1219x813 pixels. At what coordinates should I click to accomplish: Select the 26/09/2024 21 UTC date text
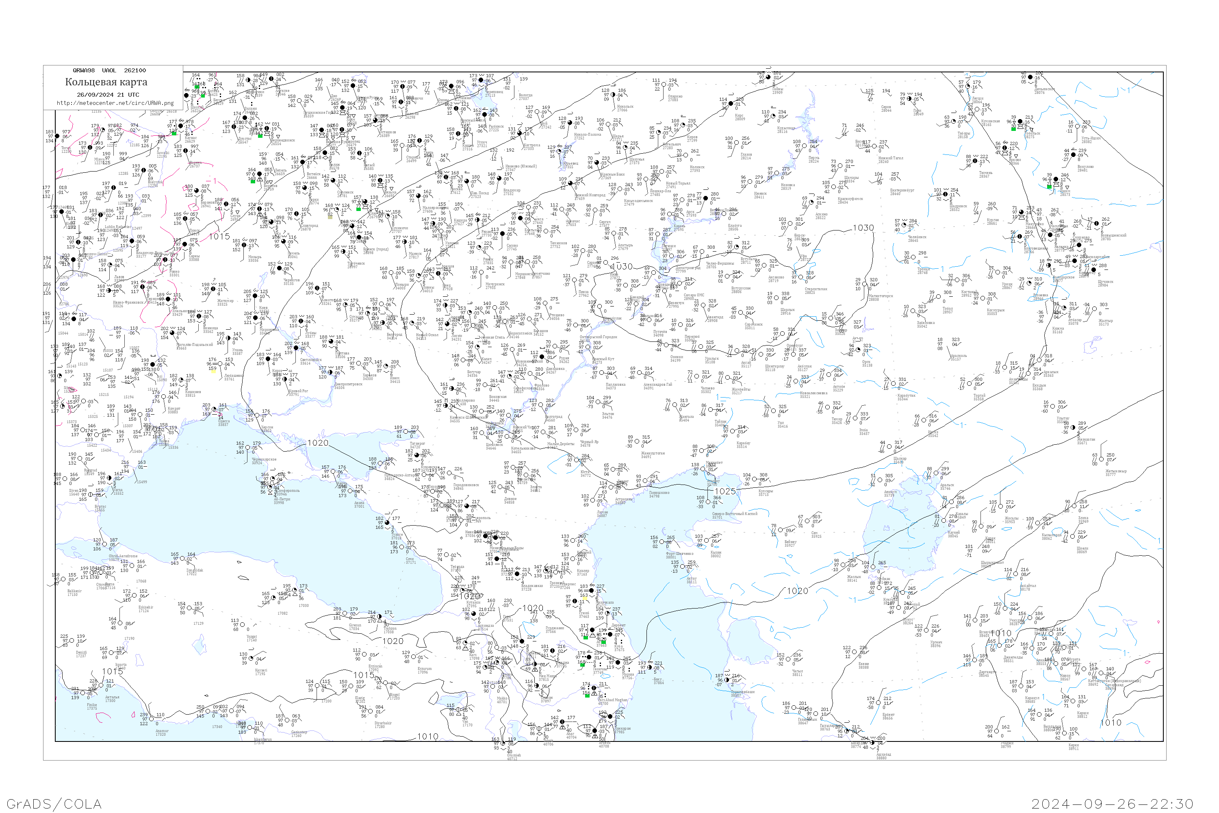tap(108, 95)
